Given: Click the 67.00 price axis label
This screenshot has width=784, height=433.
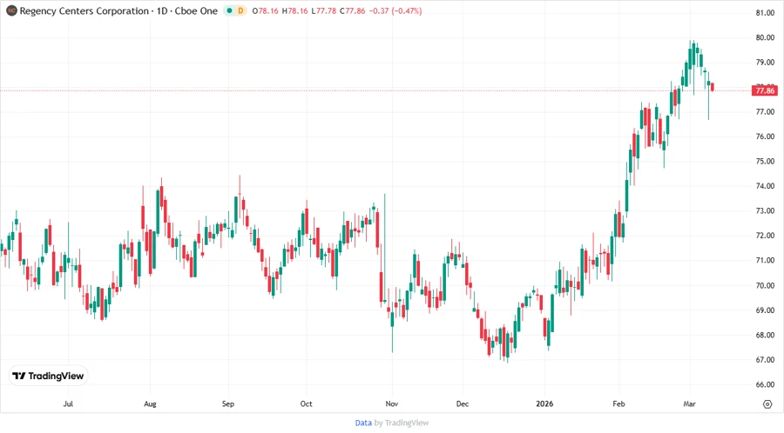Looking at the screenshot, I should pyautogui.click(x=765, y=360).
